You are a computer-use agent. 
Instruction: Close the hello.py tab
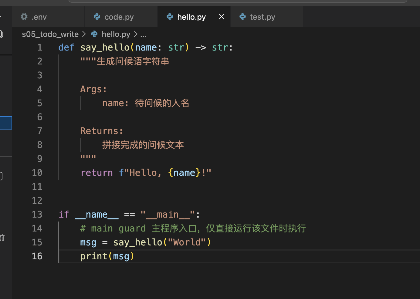pyautogui.click(x=222, y=17)
